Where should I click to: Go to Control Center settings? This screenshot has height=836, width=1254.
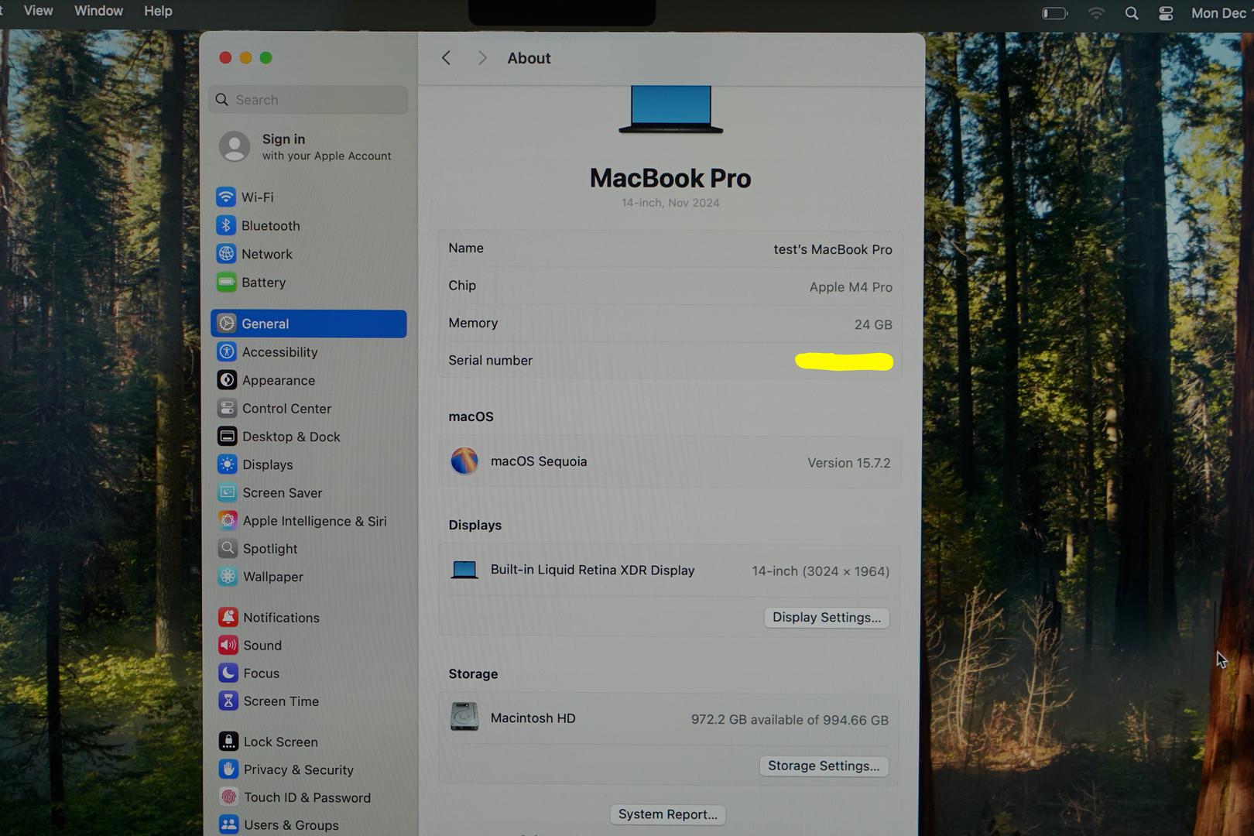click(x=286, y=409)
